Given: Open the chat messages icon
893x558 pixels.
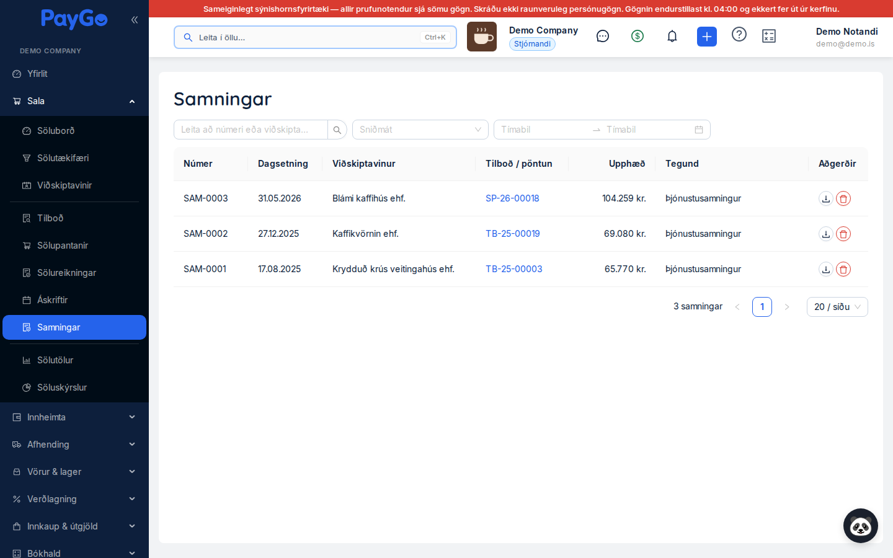Looking at the screenshot, I should pyautogui.click(x=603, y=36).
